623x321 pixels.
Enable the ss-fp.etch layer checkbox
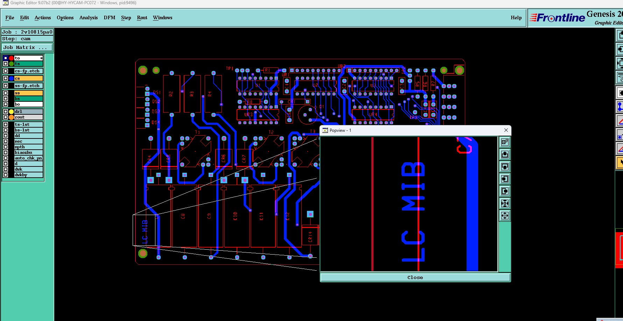click(x=6, y=86)
